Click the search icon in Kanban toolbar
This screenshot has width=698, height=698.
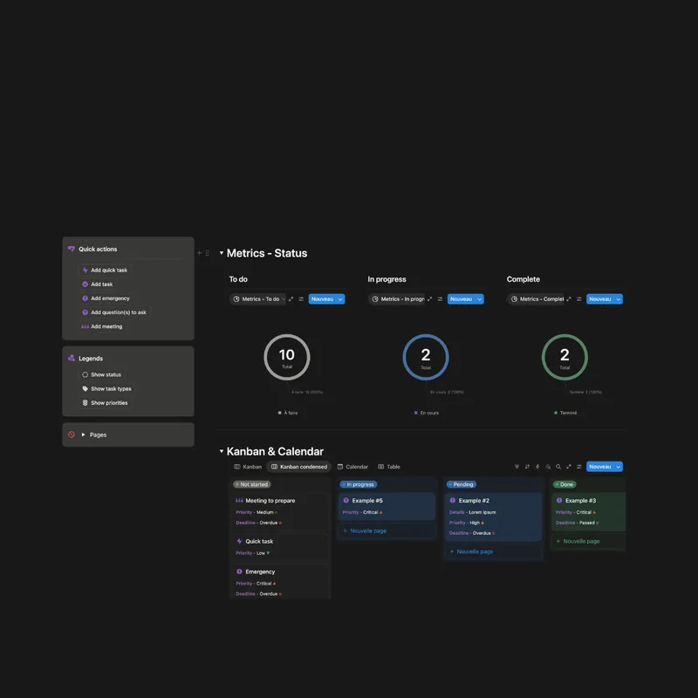click(x=558, y=467)
